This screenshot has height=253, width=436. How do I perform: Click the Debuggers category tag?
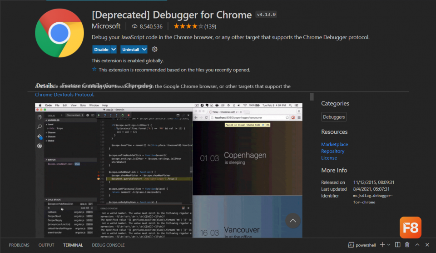[x=334, y=117]
